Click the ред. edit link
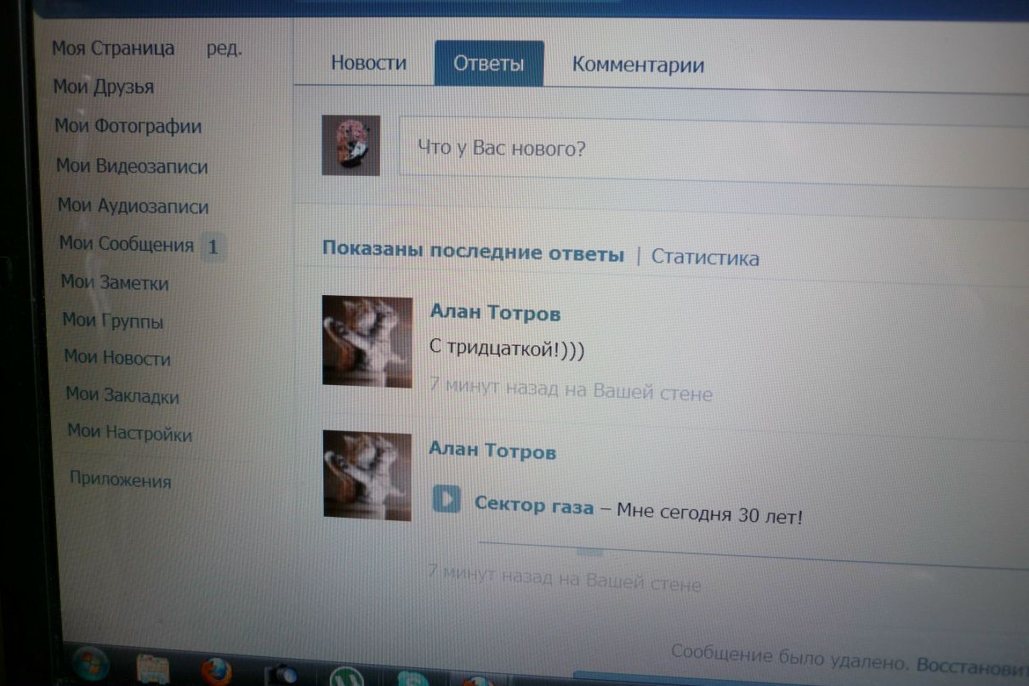Viewport: 1029px width, 686px height. [x=225, y=48]
